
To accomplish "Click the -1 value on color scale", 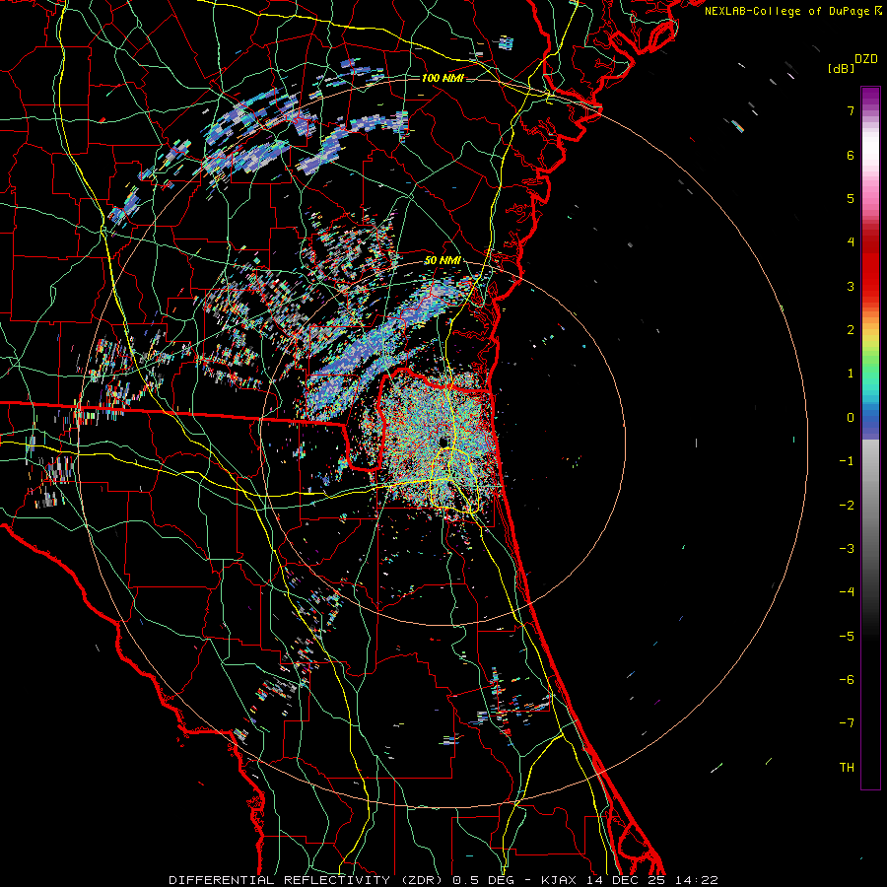I will click(x=847, y=461).
